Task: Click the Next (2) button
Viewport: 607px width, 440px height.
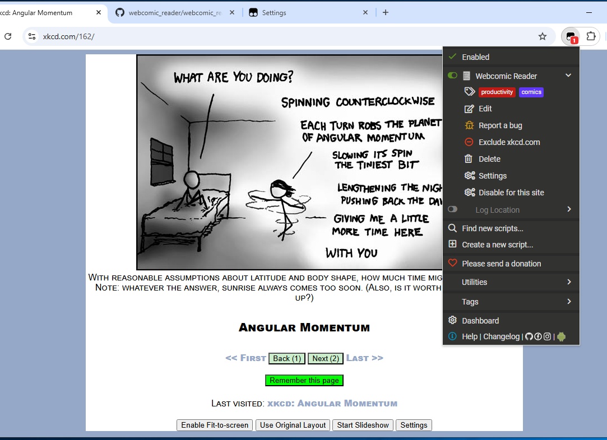Action: tap(326, 358)
